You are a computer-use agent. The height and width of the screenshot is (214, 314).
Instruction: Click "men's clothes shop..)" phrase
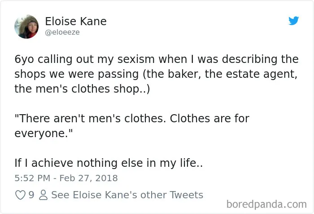[93, 89]
